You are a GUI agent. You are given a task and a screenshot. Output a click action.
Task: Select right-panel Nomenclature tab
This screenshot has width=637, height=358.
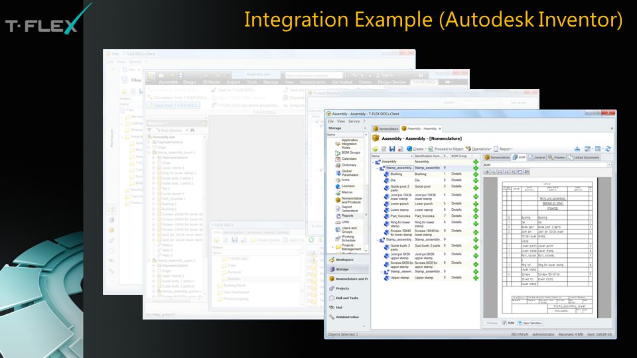497,157
